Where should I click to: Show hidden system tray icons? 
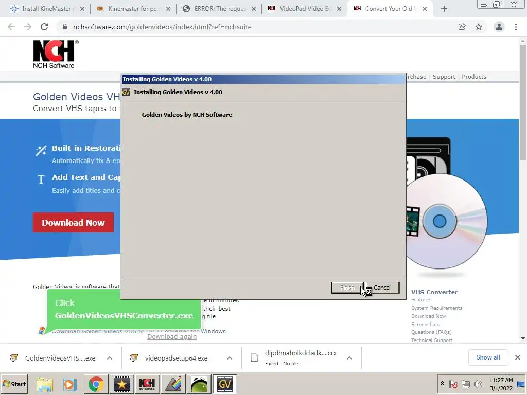tap(442, 384)
